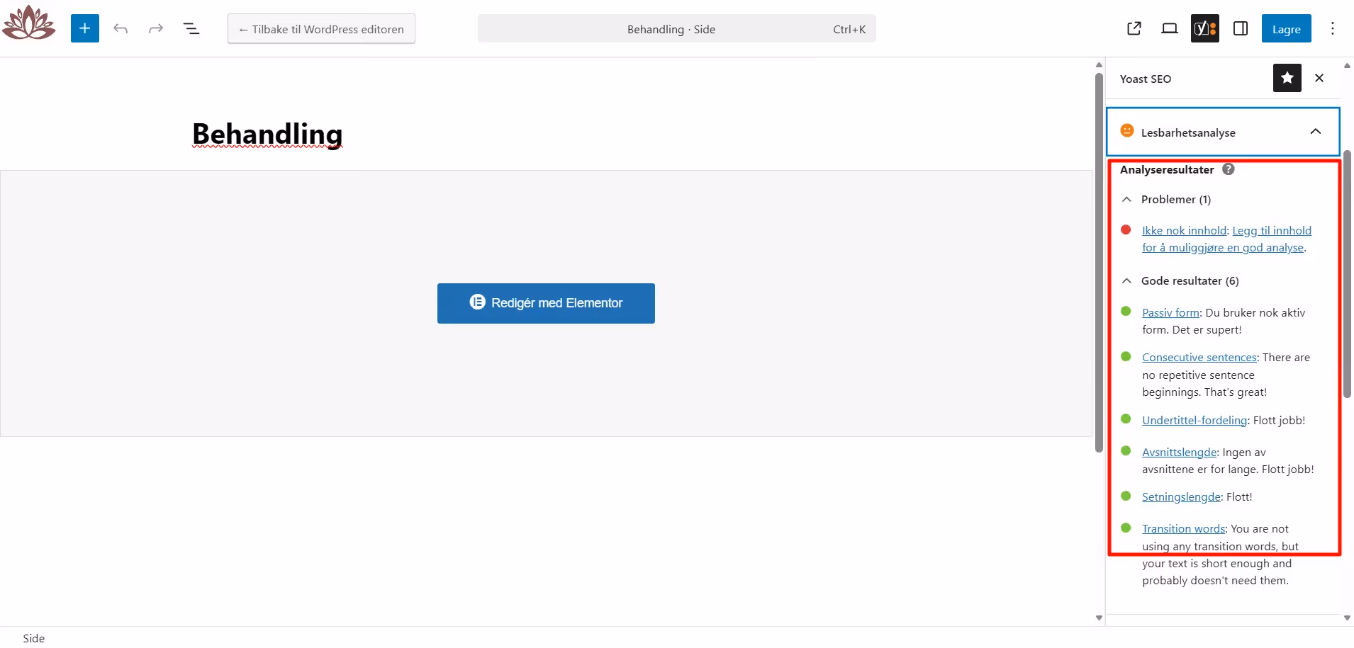The image size is (1354, 648).
Task: Go back to the WordPress editor
Action: pos(321,29)
